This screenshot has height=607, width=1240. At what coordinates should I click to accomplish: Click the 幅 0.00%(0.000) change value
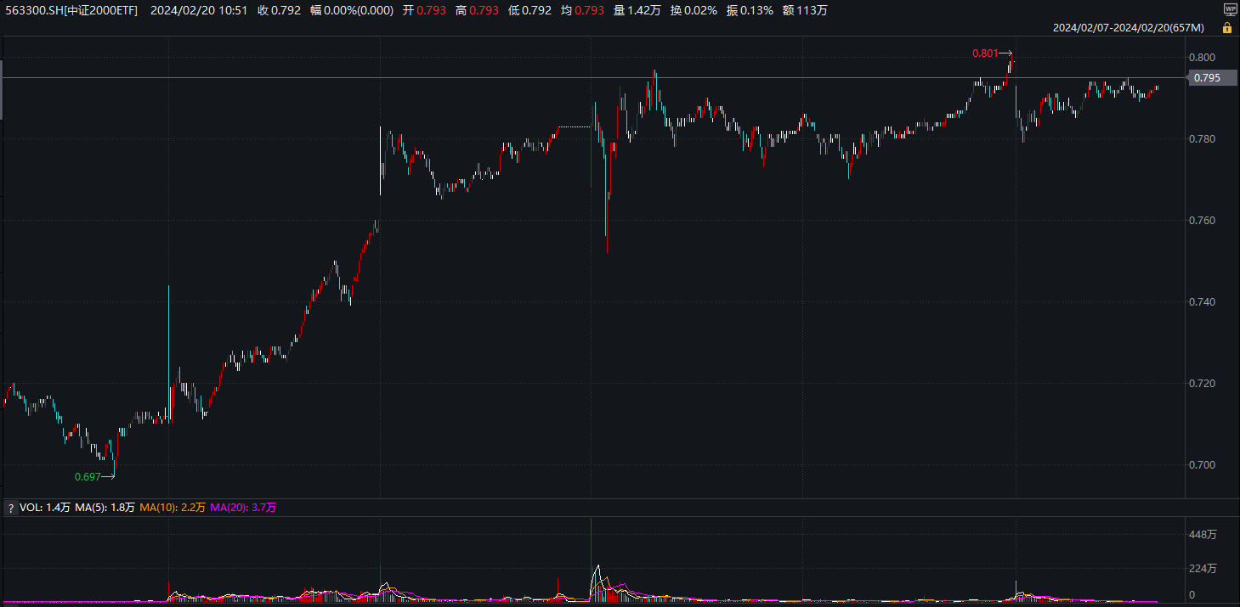click(352, 10)
